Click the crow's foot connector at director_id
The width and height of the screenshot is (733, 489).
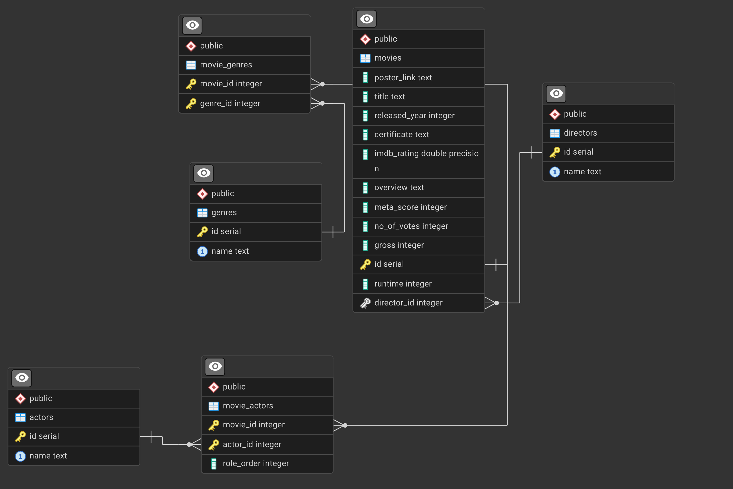click(491, 303)
